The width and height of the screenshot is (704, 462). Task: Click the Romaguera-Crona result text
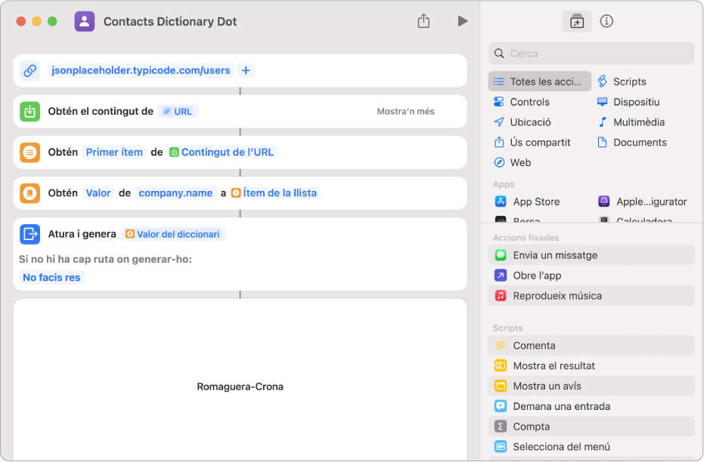[240, 387]
